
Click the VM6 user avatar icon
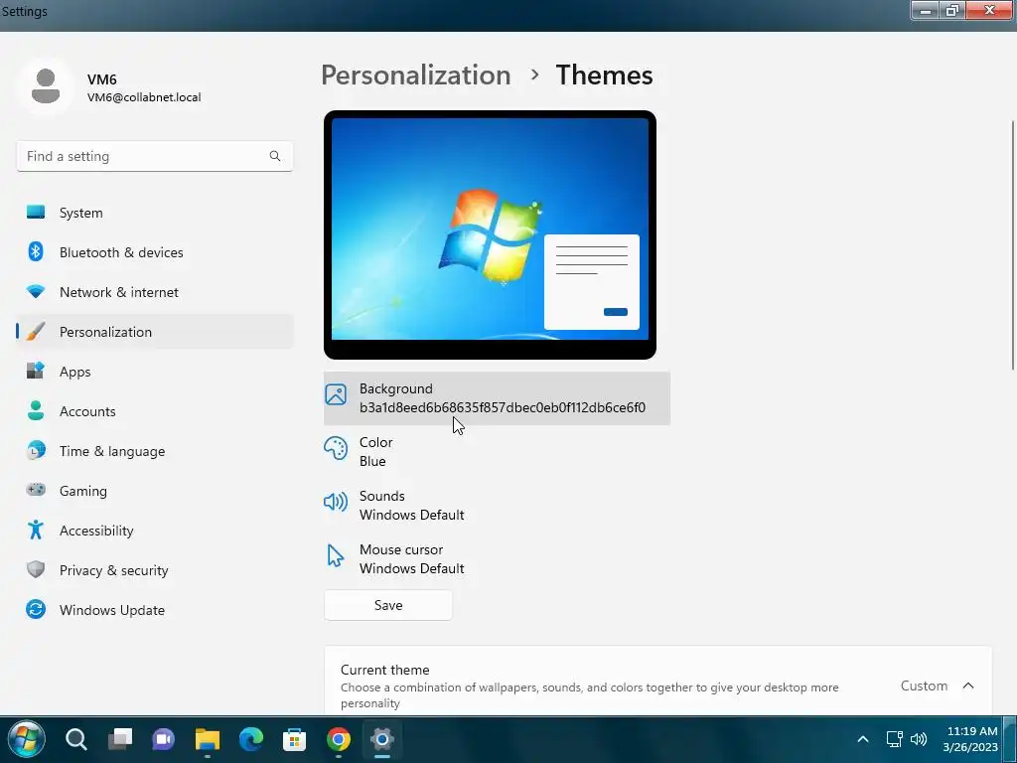point(46,86)
